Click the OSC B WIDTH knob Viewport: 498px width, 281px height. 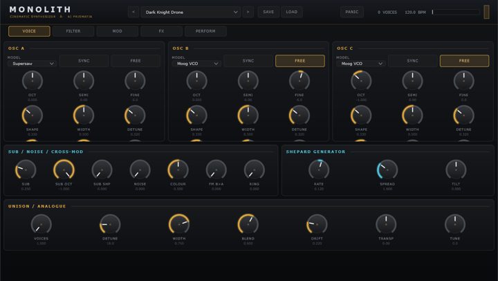[x=248, y=116]
